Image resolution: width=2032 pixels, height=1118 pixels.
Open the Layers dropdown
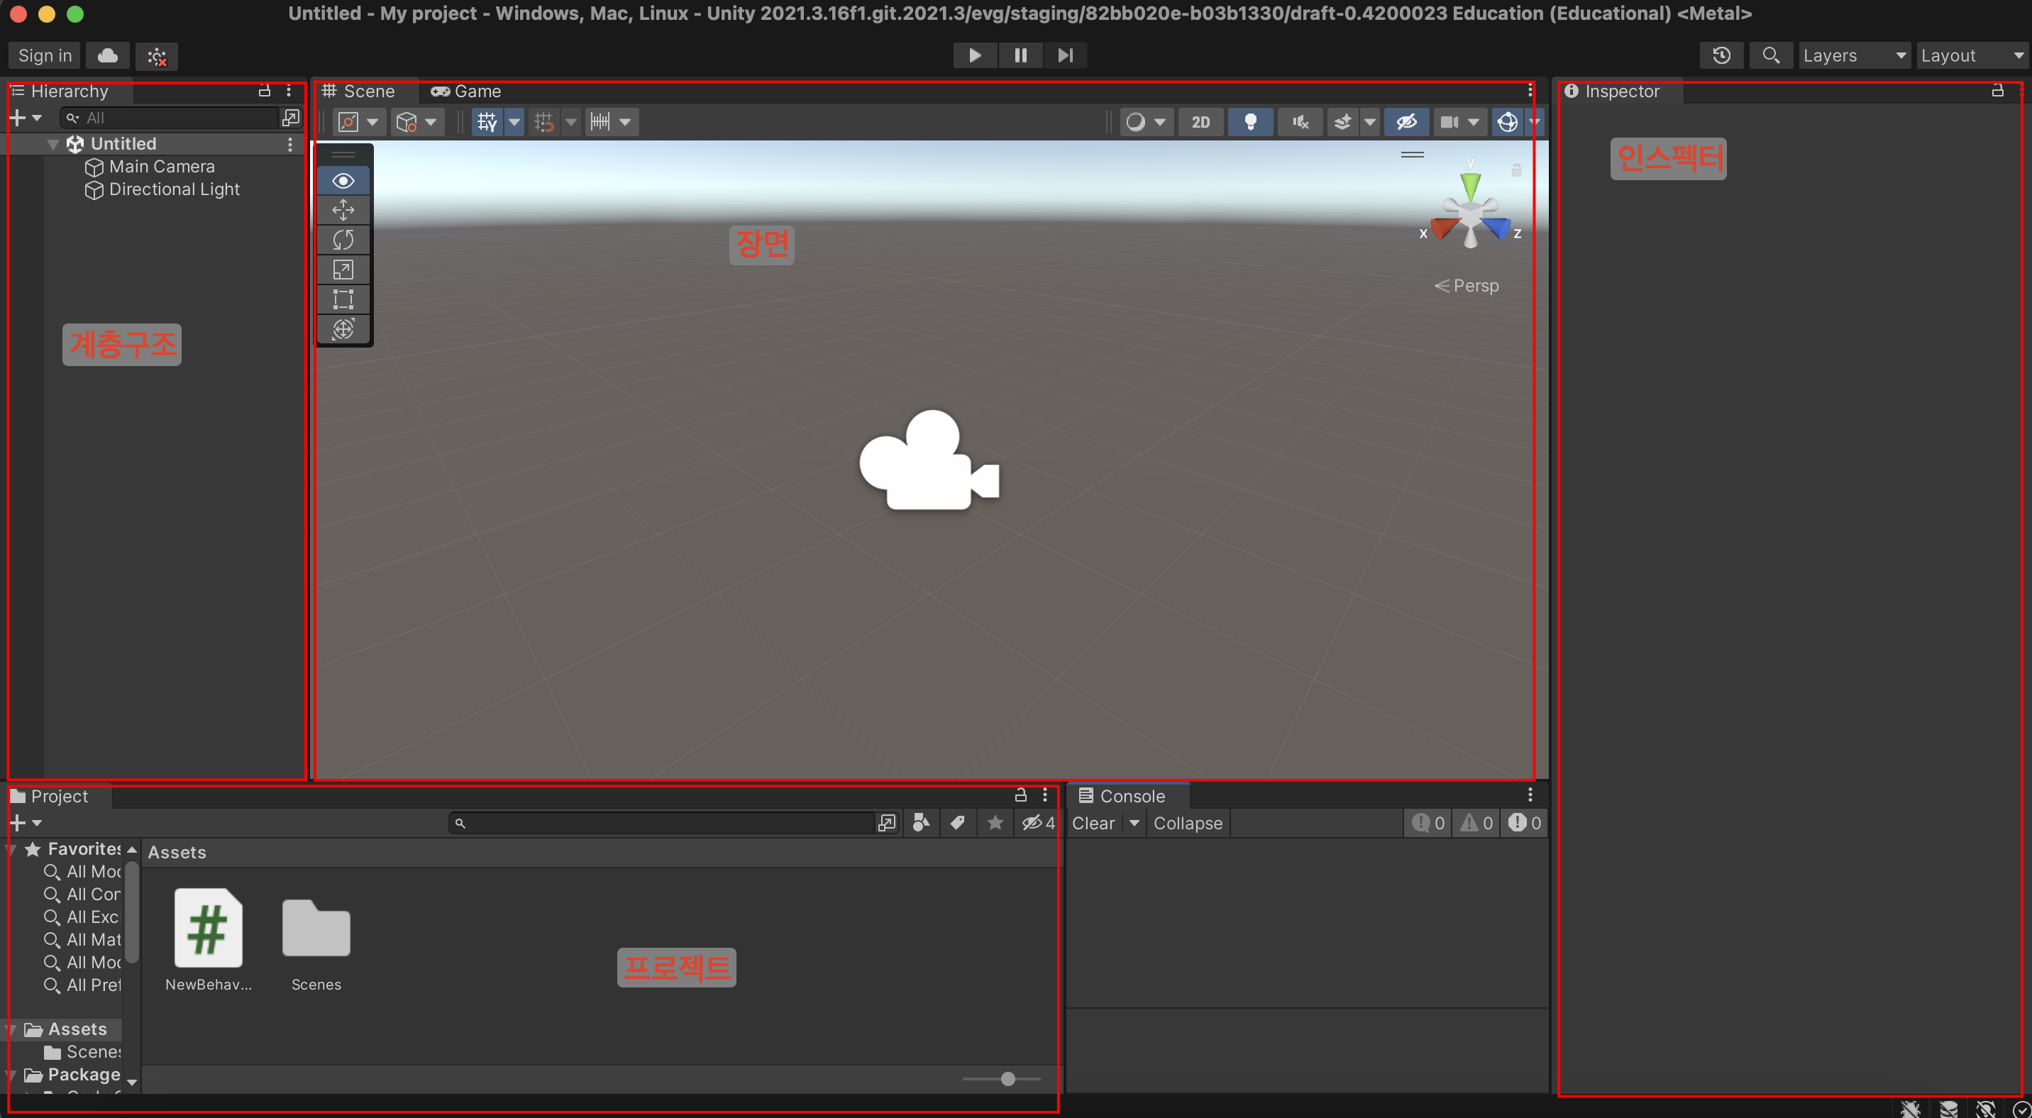tap(1854, 55)
